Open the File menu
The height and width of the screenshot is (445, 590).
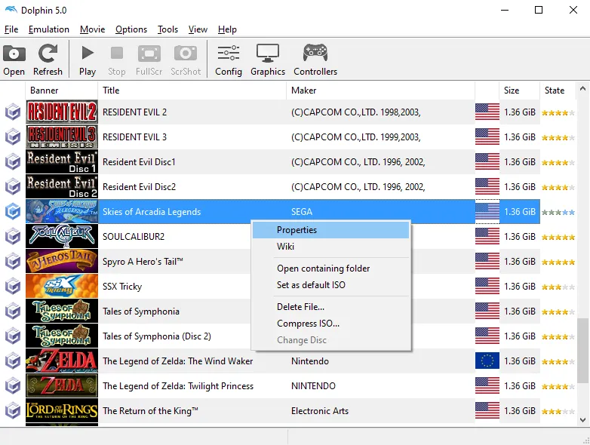click(x=11, y=29)
